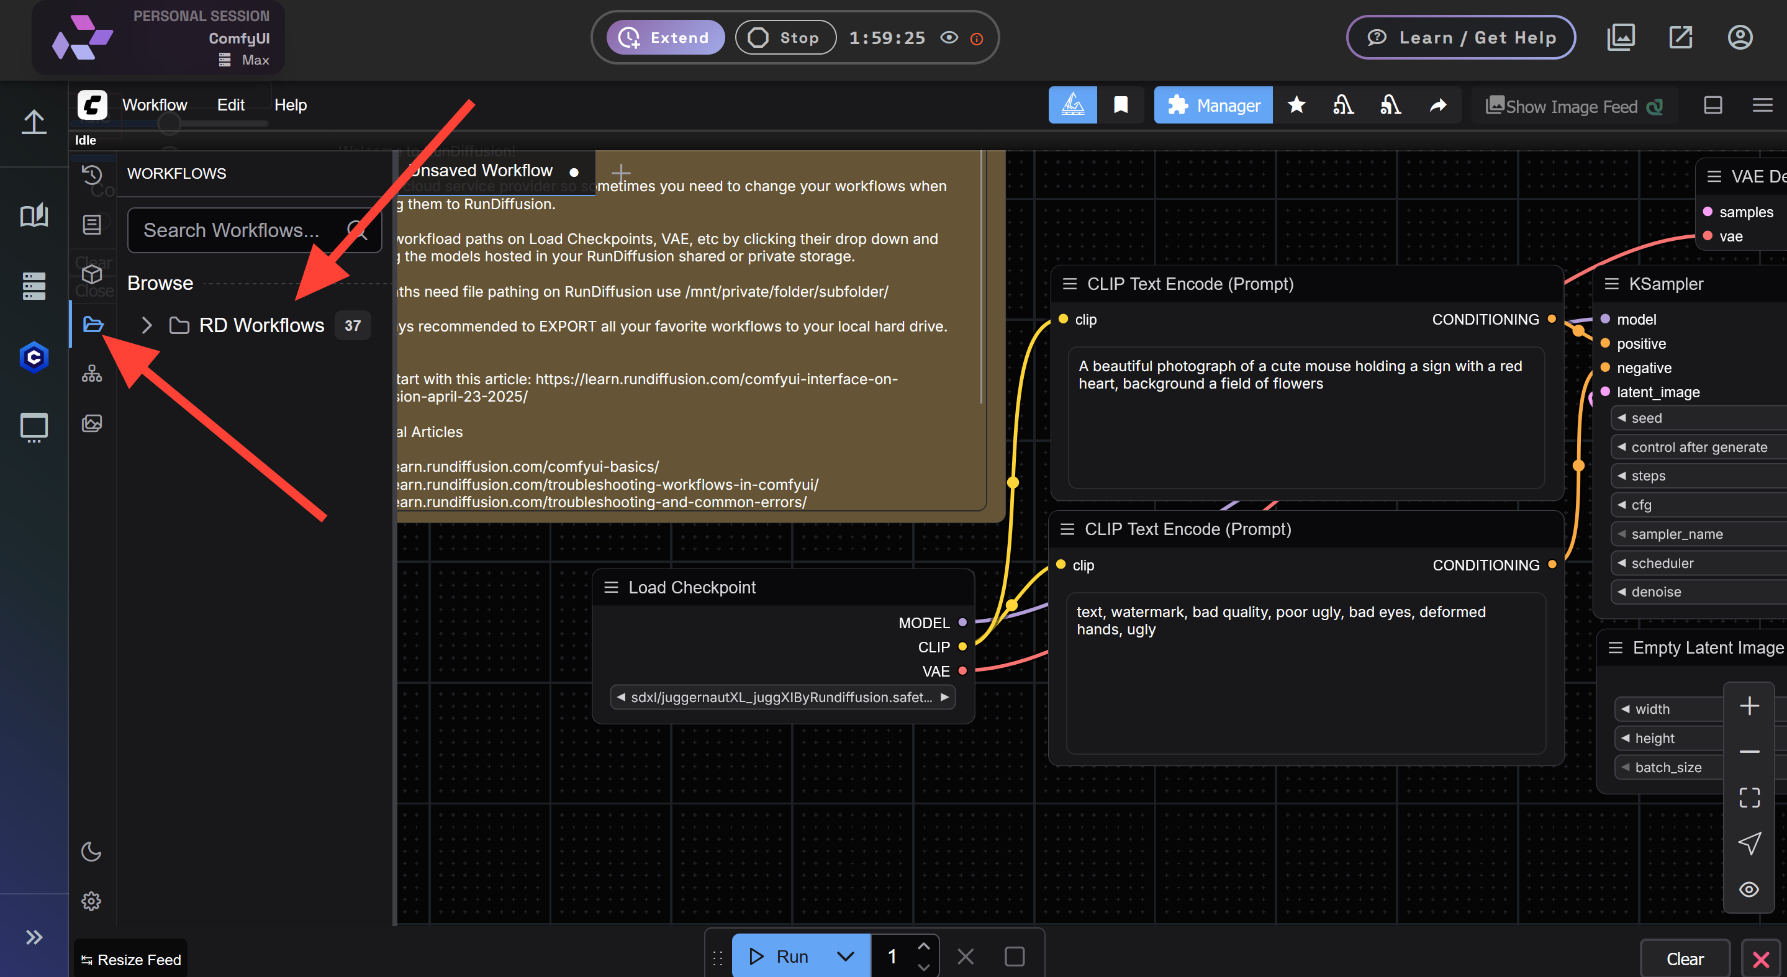Screen dimensions: 1787x977
Task: Click the Clear button
Action: [1685, 959]
